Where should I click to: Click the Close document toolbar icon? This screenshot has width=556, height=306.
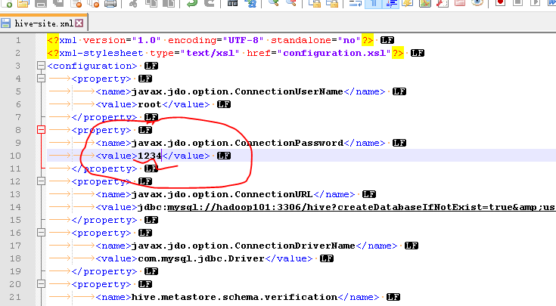click(x=76, y=3)
